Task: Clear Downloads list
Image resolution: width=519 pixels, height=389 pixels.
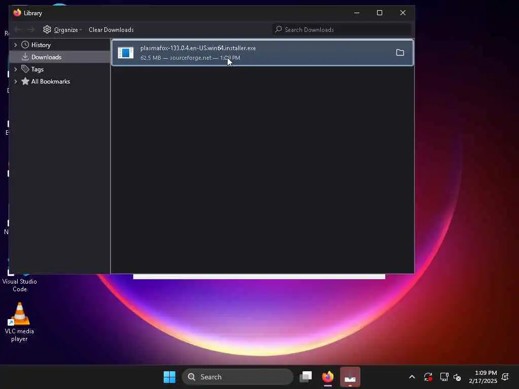Action: pos(111,30)
